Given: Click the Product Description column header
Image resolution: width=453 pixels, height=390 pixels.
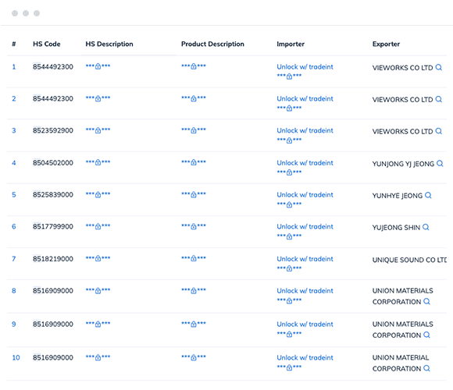Looking at the screenshot, I should click(x=212, y=44).
